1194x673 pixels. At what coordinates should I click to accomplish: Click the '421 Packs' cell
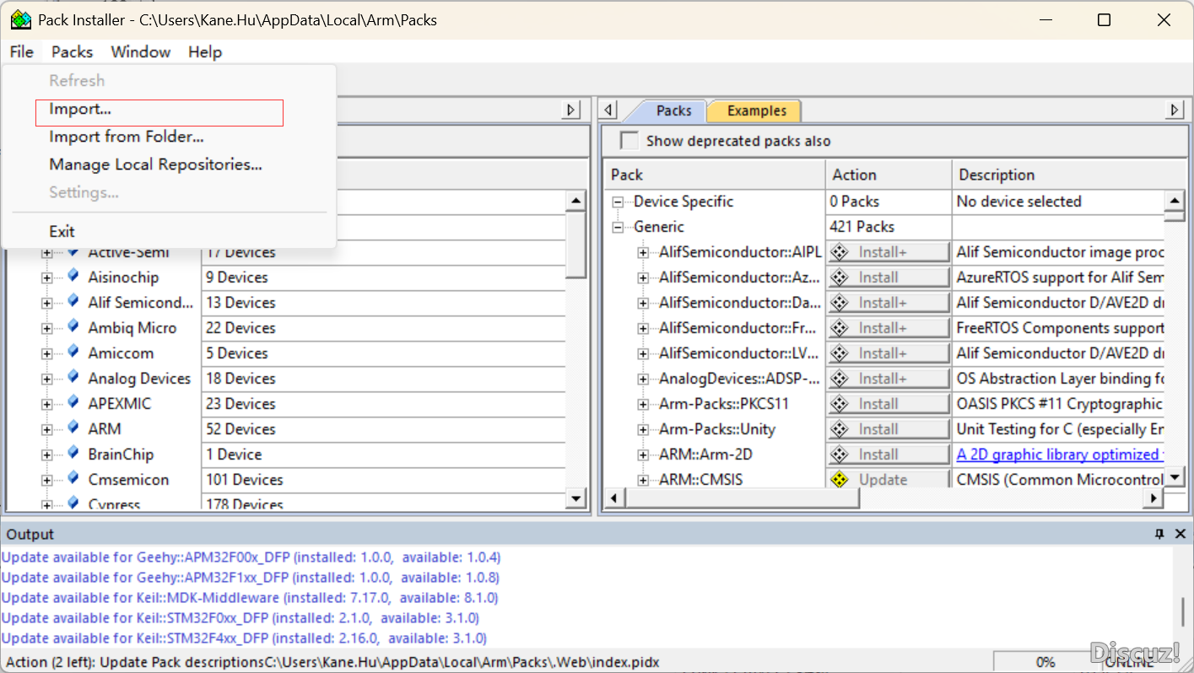tap(889, 227)
